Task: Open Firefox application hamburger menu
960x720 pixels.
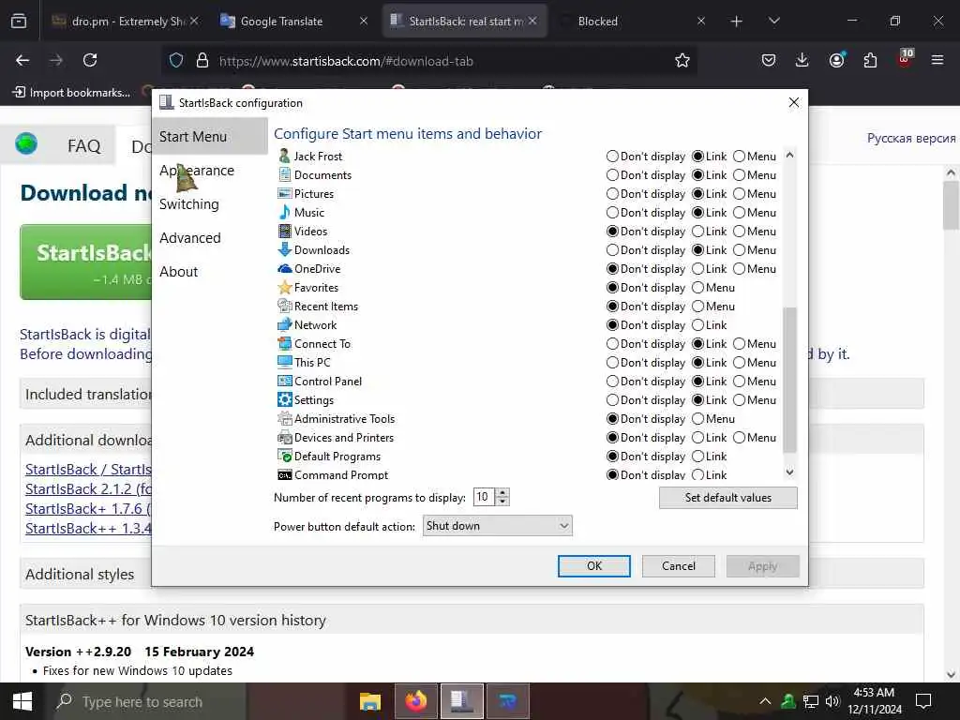Action: tap(937, 60)
